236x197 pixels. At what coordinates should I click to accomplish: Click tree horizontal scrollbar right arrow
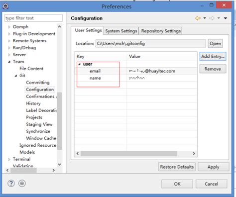54,170
